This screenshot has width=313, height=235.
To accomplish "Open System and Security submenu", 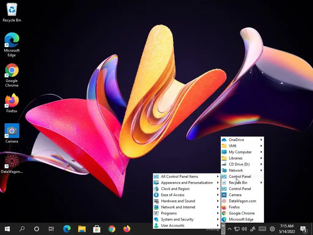I will (x=186, y=219).
